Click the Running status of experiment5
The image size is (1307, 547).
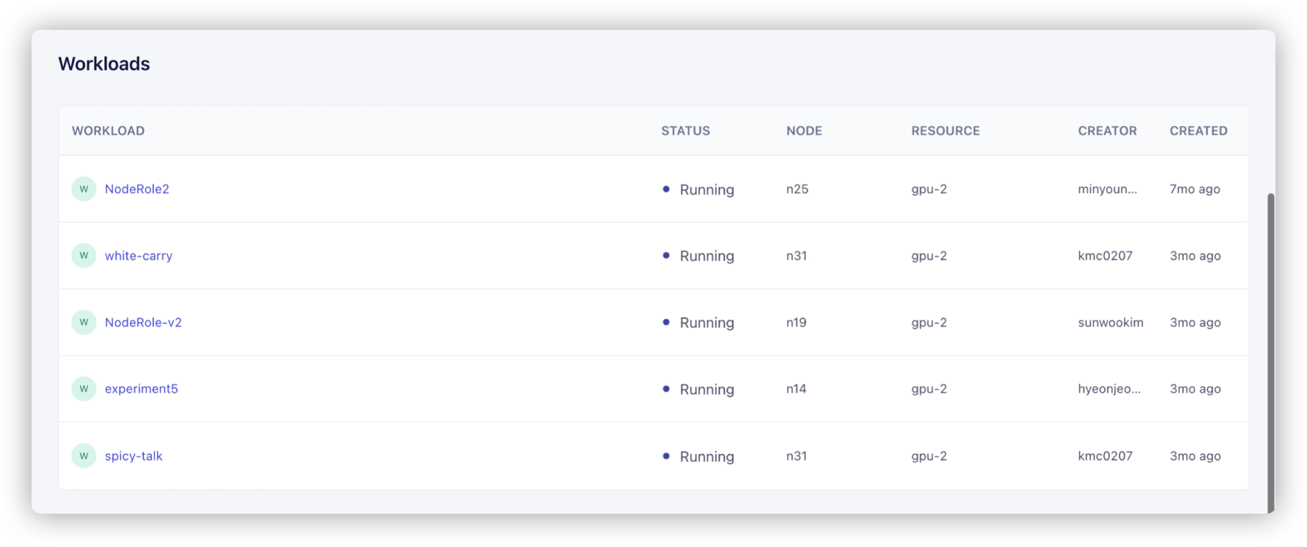click(x=707, y=390)
